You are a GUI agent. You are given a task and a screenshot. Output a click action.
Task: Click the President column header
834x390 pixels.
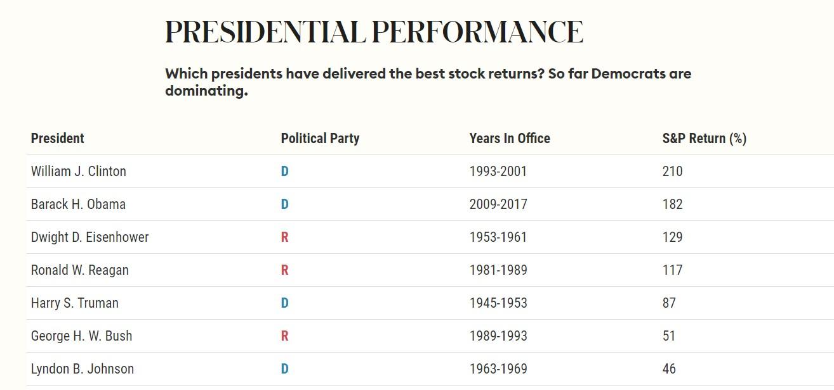click(x=58, y=139)
